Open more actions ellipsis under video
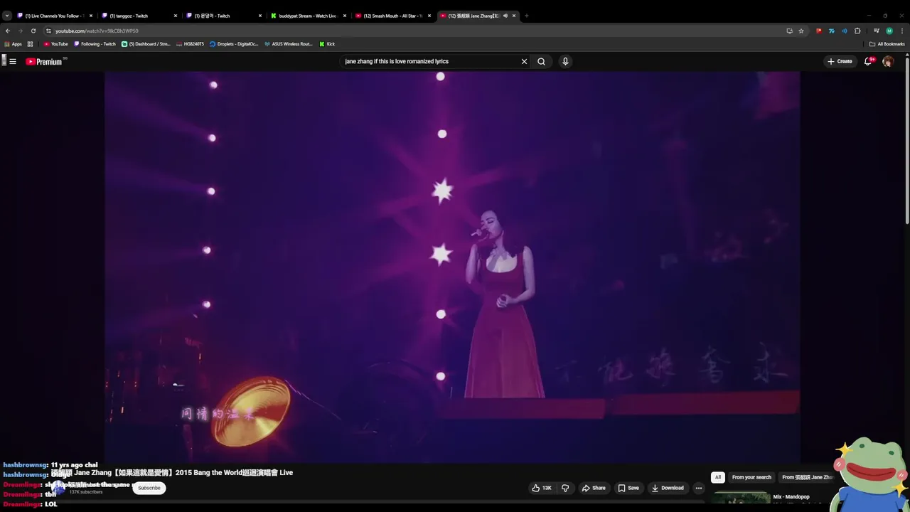The image size is (910, 512). point(698,488)
